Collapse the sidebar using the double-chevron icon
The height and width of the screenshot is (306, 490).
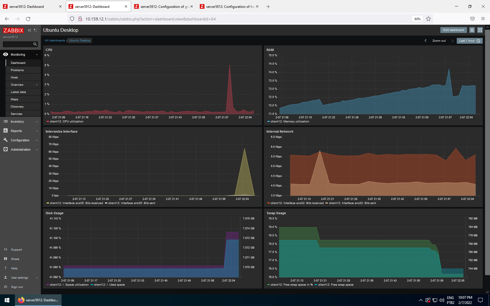(x=29, y=30)
